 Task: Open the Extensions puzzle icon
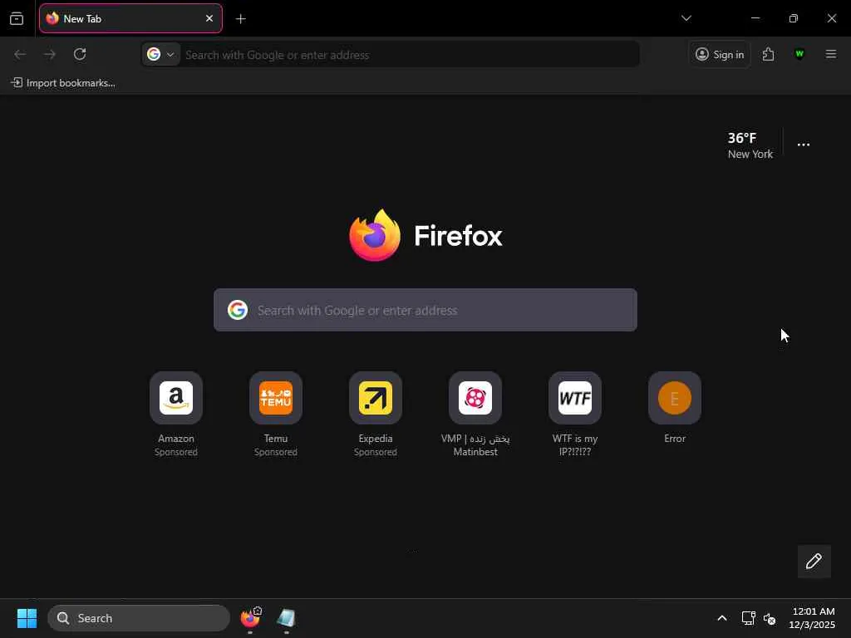click(768, 54)
